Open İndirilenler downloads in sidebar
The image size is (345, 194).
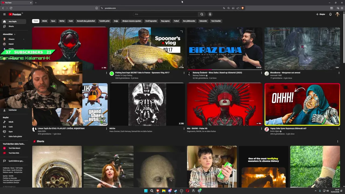[14, 110]
